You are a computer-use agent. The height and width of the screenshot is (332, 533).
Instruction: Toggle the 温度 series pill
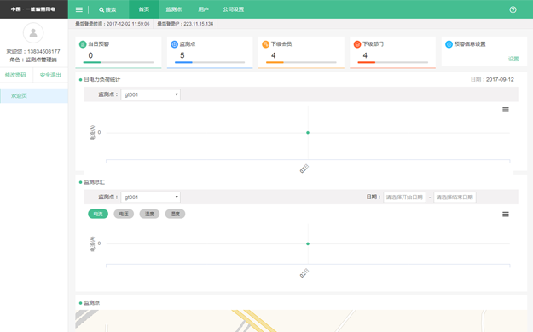click(x=149, y=214)
